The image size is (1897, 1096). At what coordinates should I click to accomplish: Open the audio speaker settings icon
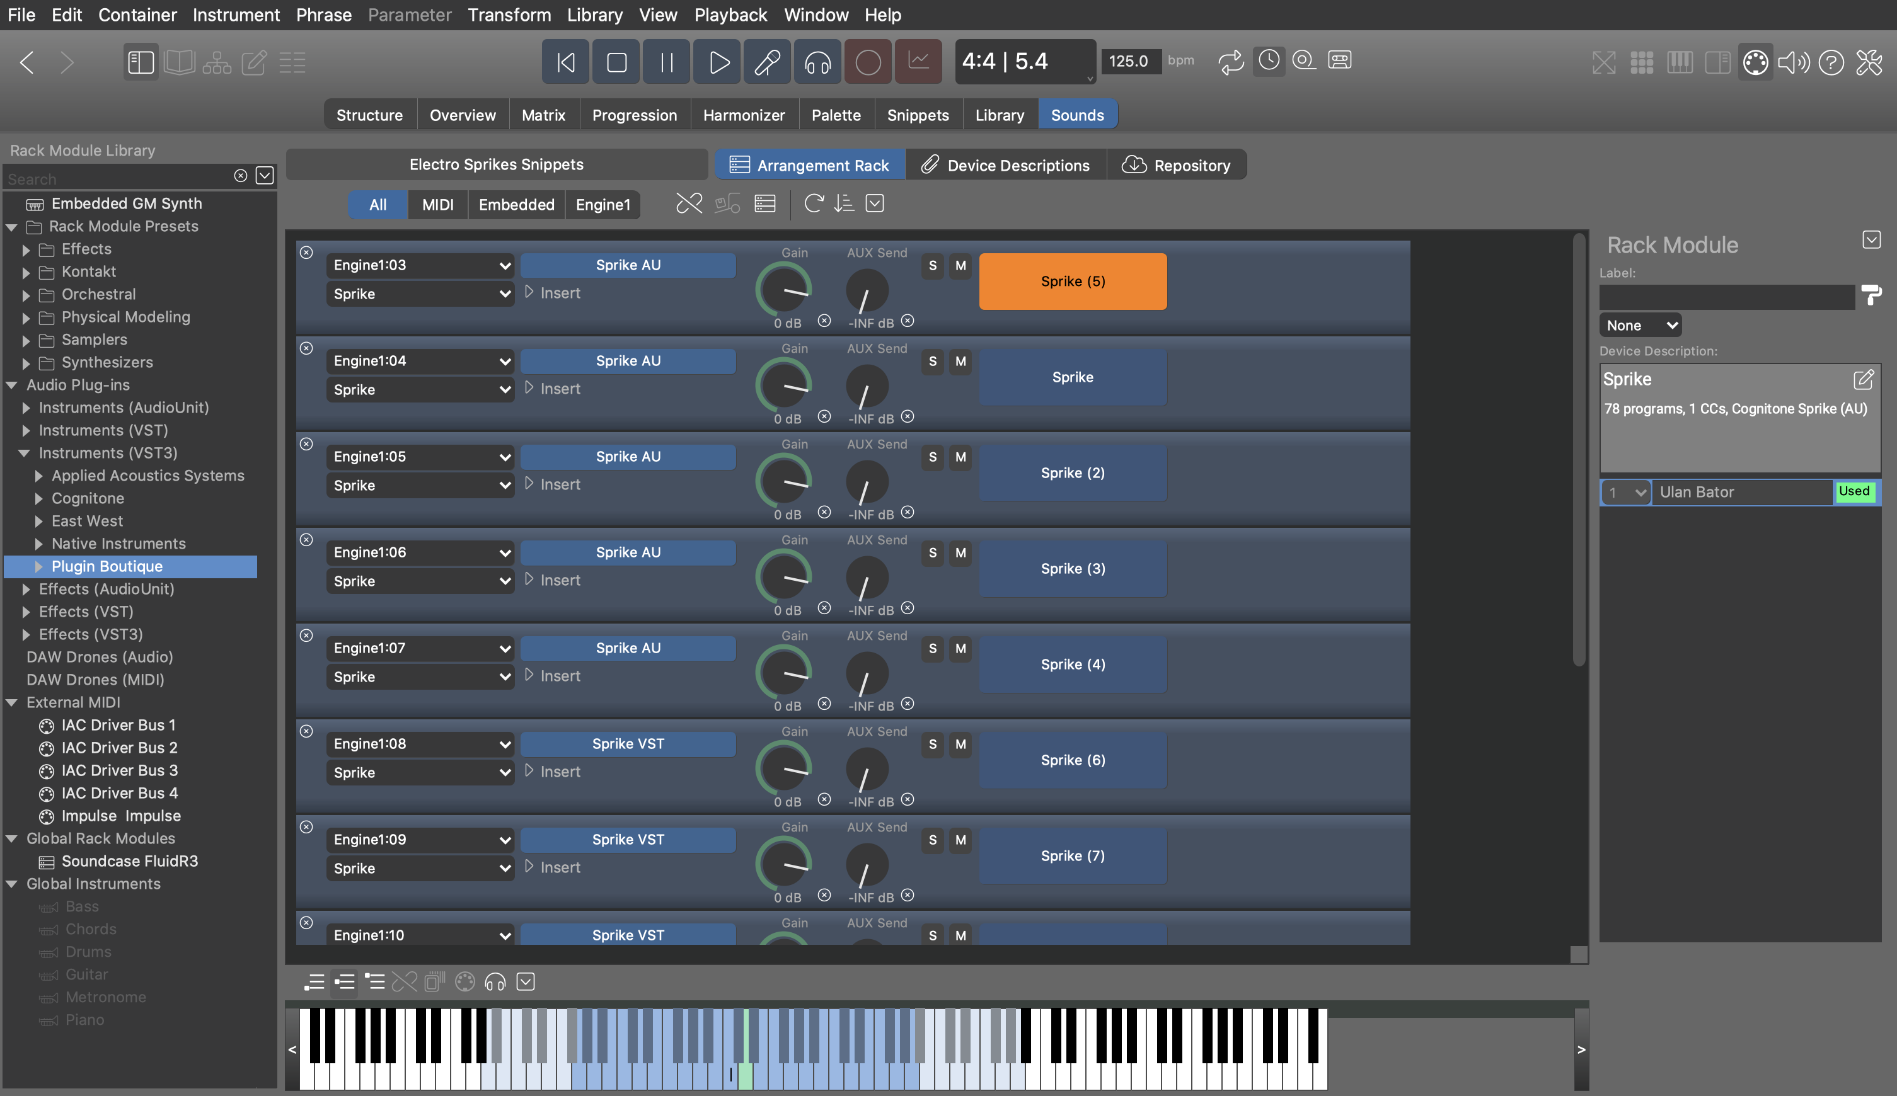pos(1793,62)
